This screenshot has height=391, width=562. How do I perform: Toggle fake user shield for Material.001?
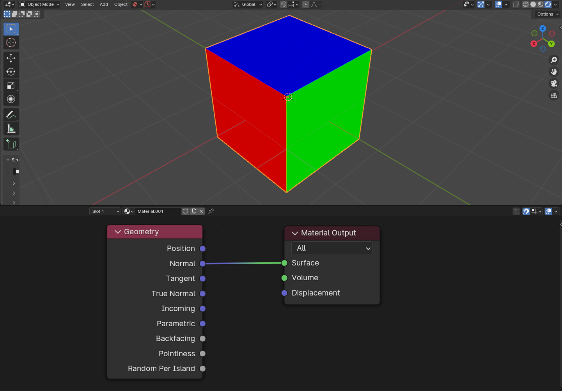point(186,211)
